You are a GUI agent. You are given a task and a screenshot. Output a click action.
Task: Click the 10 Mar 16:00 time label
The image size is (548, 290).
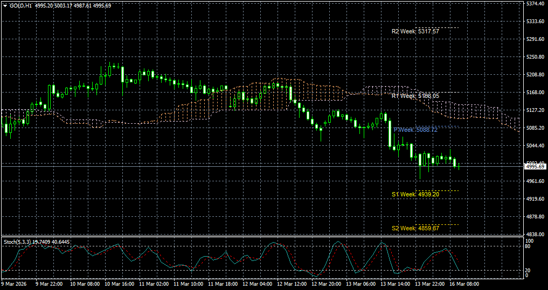click(120, 284)
